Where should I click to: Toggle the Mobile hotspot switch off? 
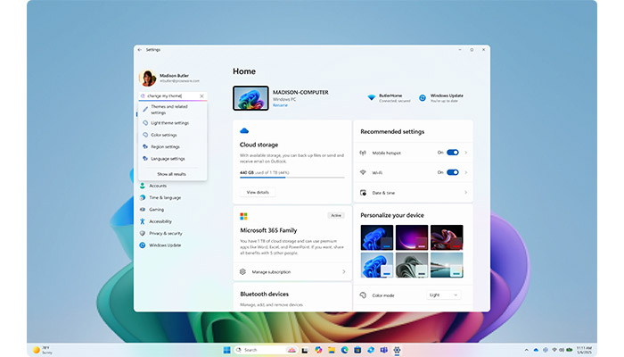coord(453,153)
